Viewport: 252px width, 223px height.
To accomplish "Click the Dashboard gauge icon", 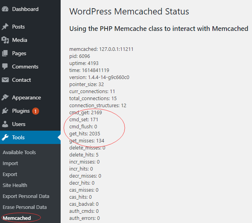I will click(x=5, y=9).
